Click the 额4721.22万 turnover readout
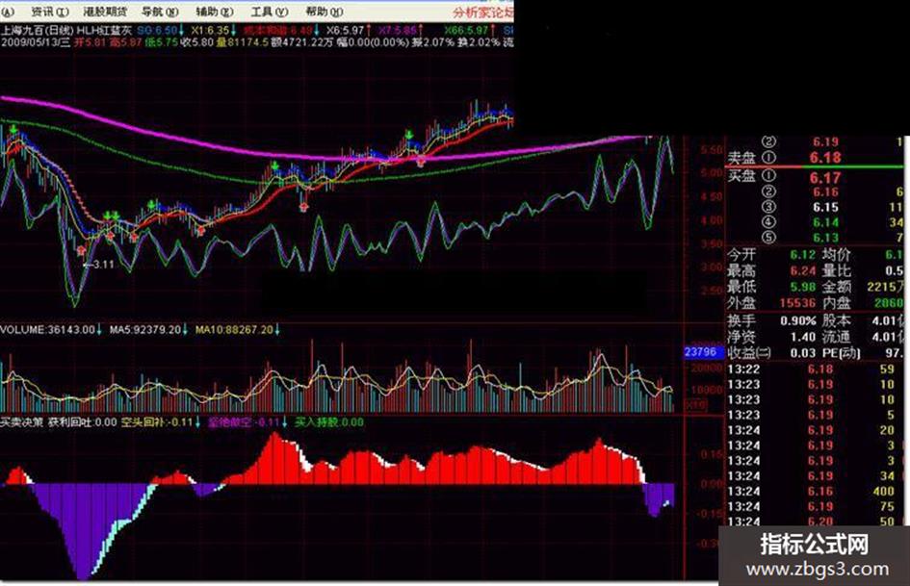Screen dimensions: 910x586 301,41
